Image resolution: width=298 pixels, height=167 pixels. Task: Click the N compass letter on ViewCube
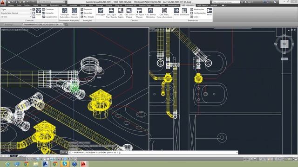click(x=284, y=35)
